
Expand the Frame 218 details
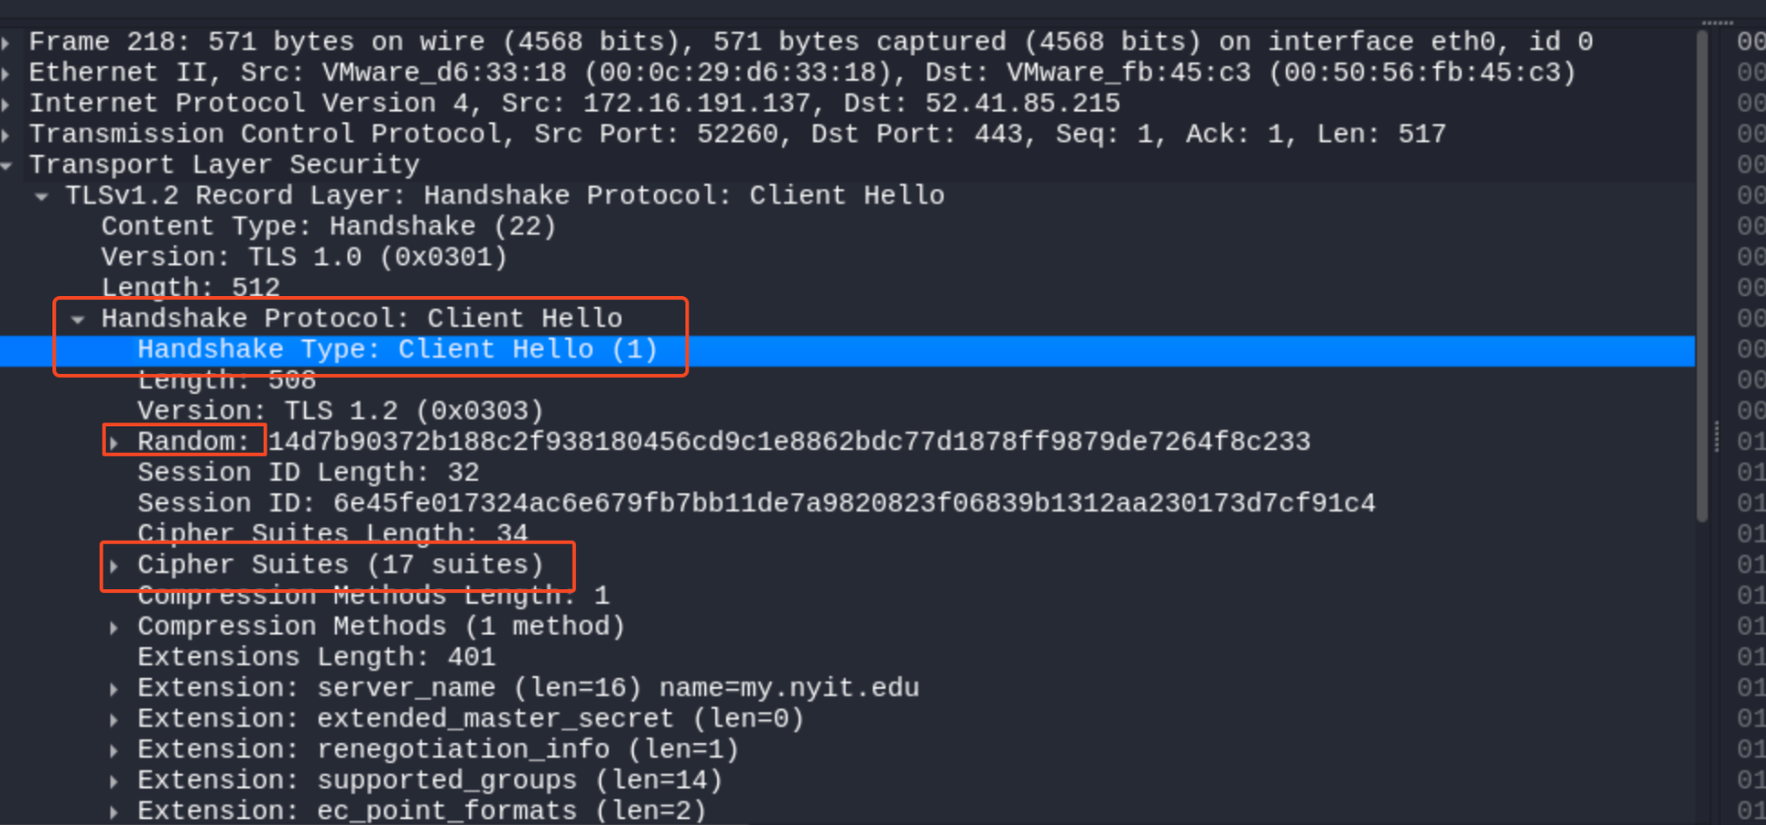coord(7,42)
